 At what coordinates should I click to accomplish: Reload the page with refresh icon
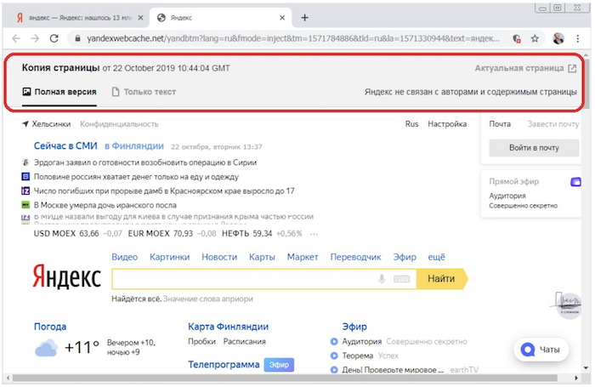point(54,38)
